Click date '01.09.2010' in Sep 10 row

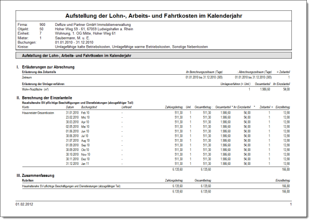coord(73,145)
